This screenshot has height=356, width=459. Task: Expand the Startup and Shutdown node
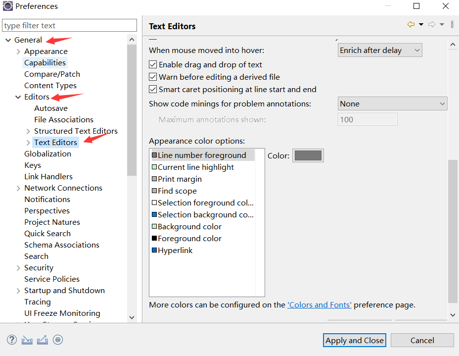tap(18, 291)
